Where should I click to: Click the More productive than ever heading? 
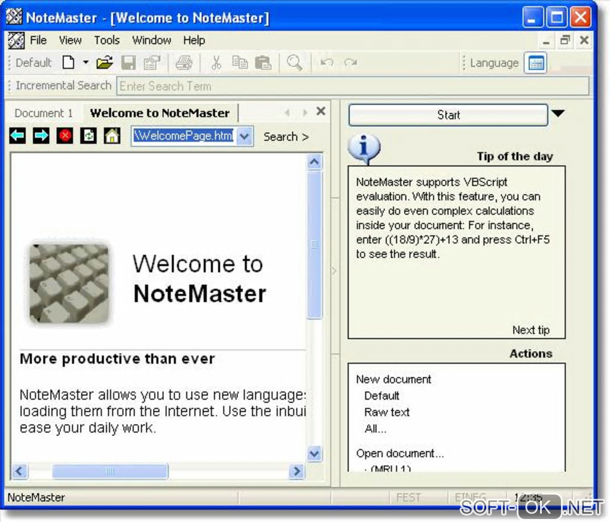click(117, 358)
